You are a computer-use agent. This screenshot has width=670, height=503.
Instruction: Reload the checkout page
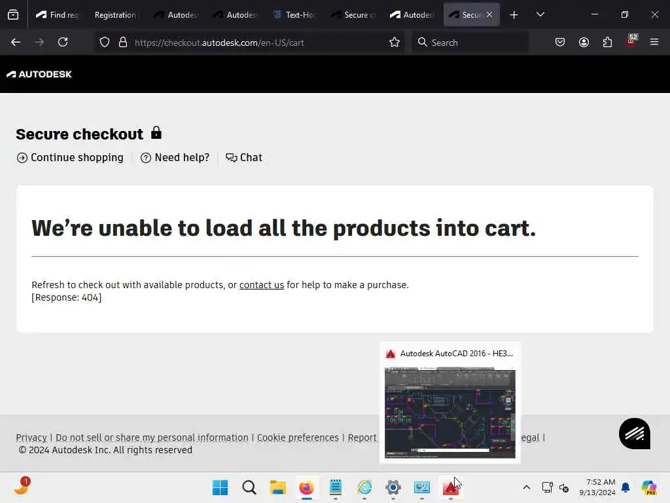[x=63, y=42]
